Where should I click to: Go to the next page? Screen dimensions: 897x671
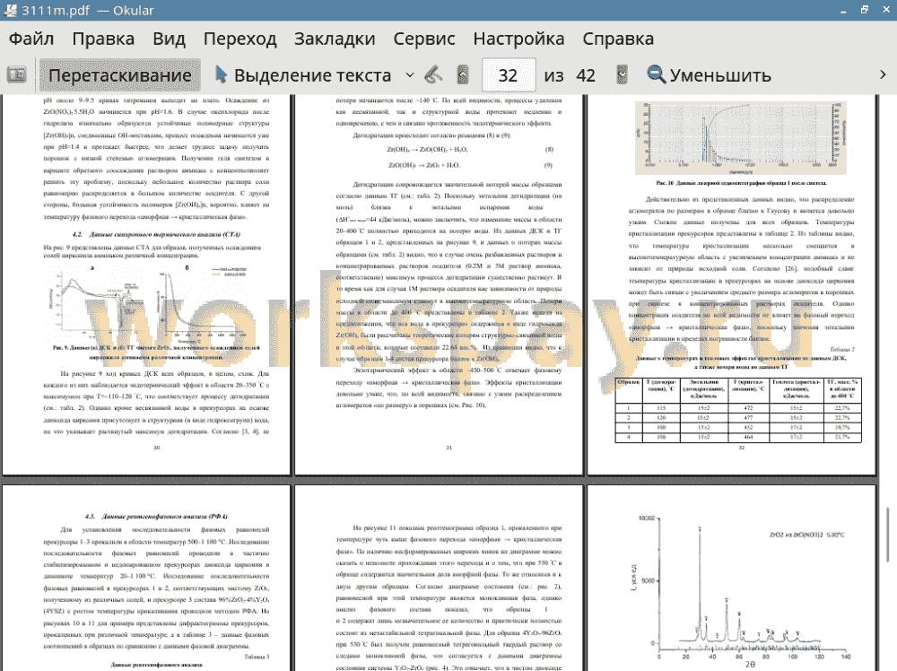pos(622,75)
